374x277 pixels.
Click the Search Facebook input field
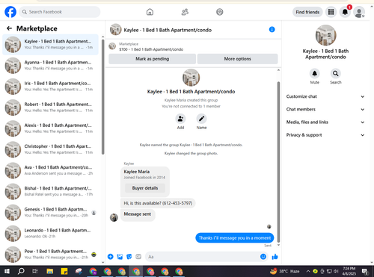point(60,12)
